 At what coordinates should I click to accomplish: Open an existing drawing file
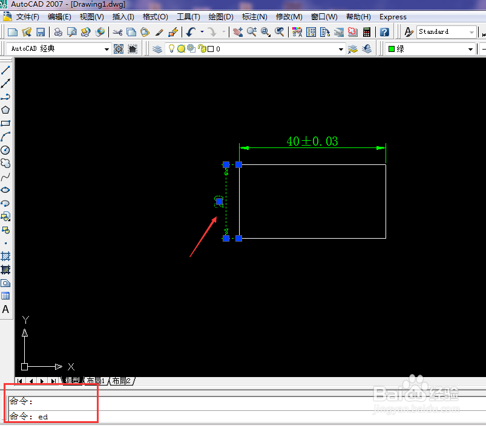(27, 32)
